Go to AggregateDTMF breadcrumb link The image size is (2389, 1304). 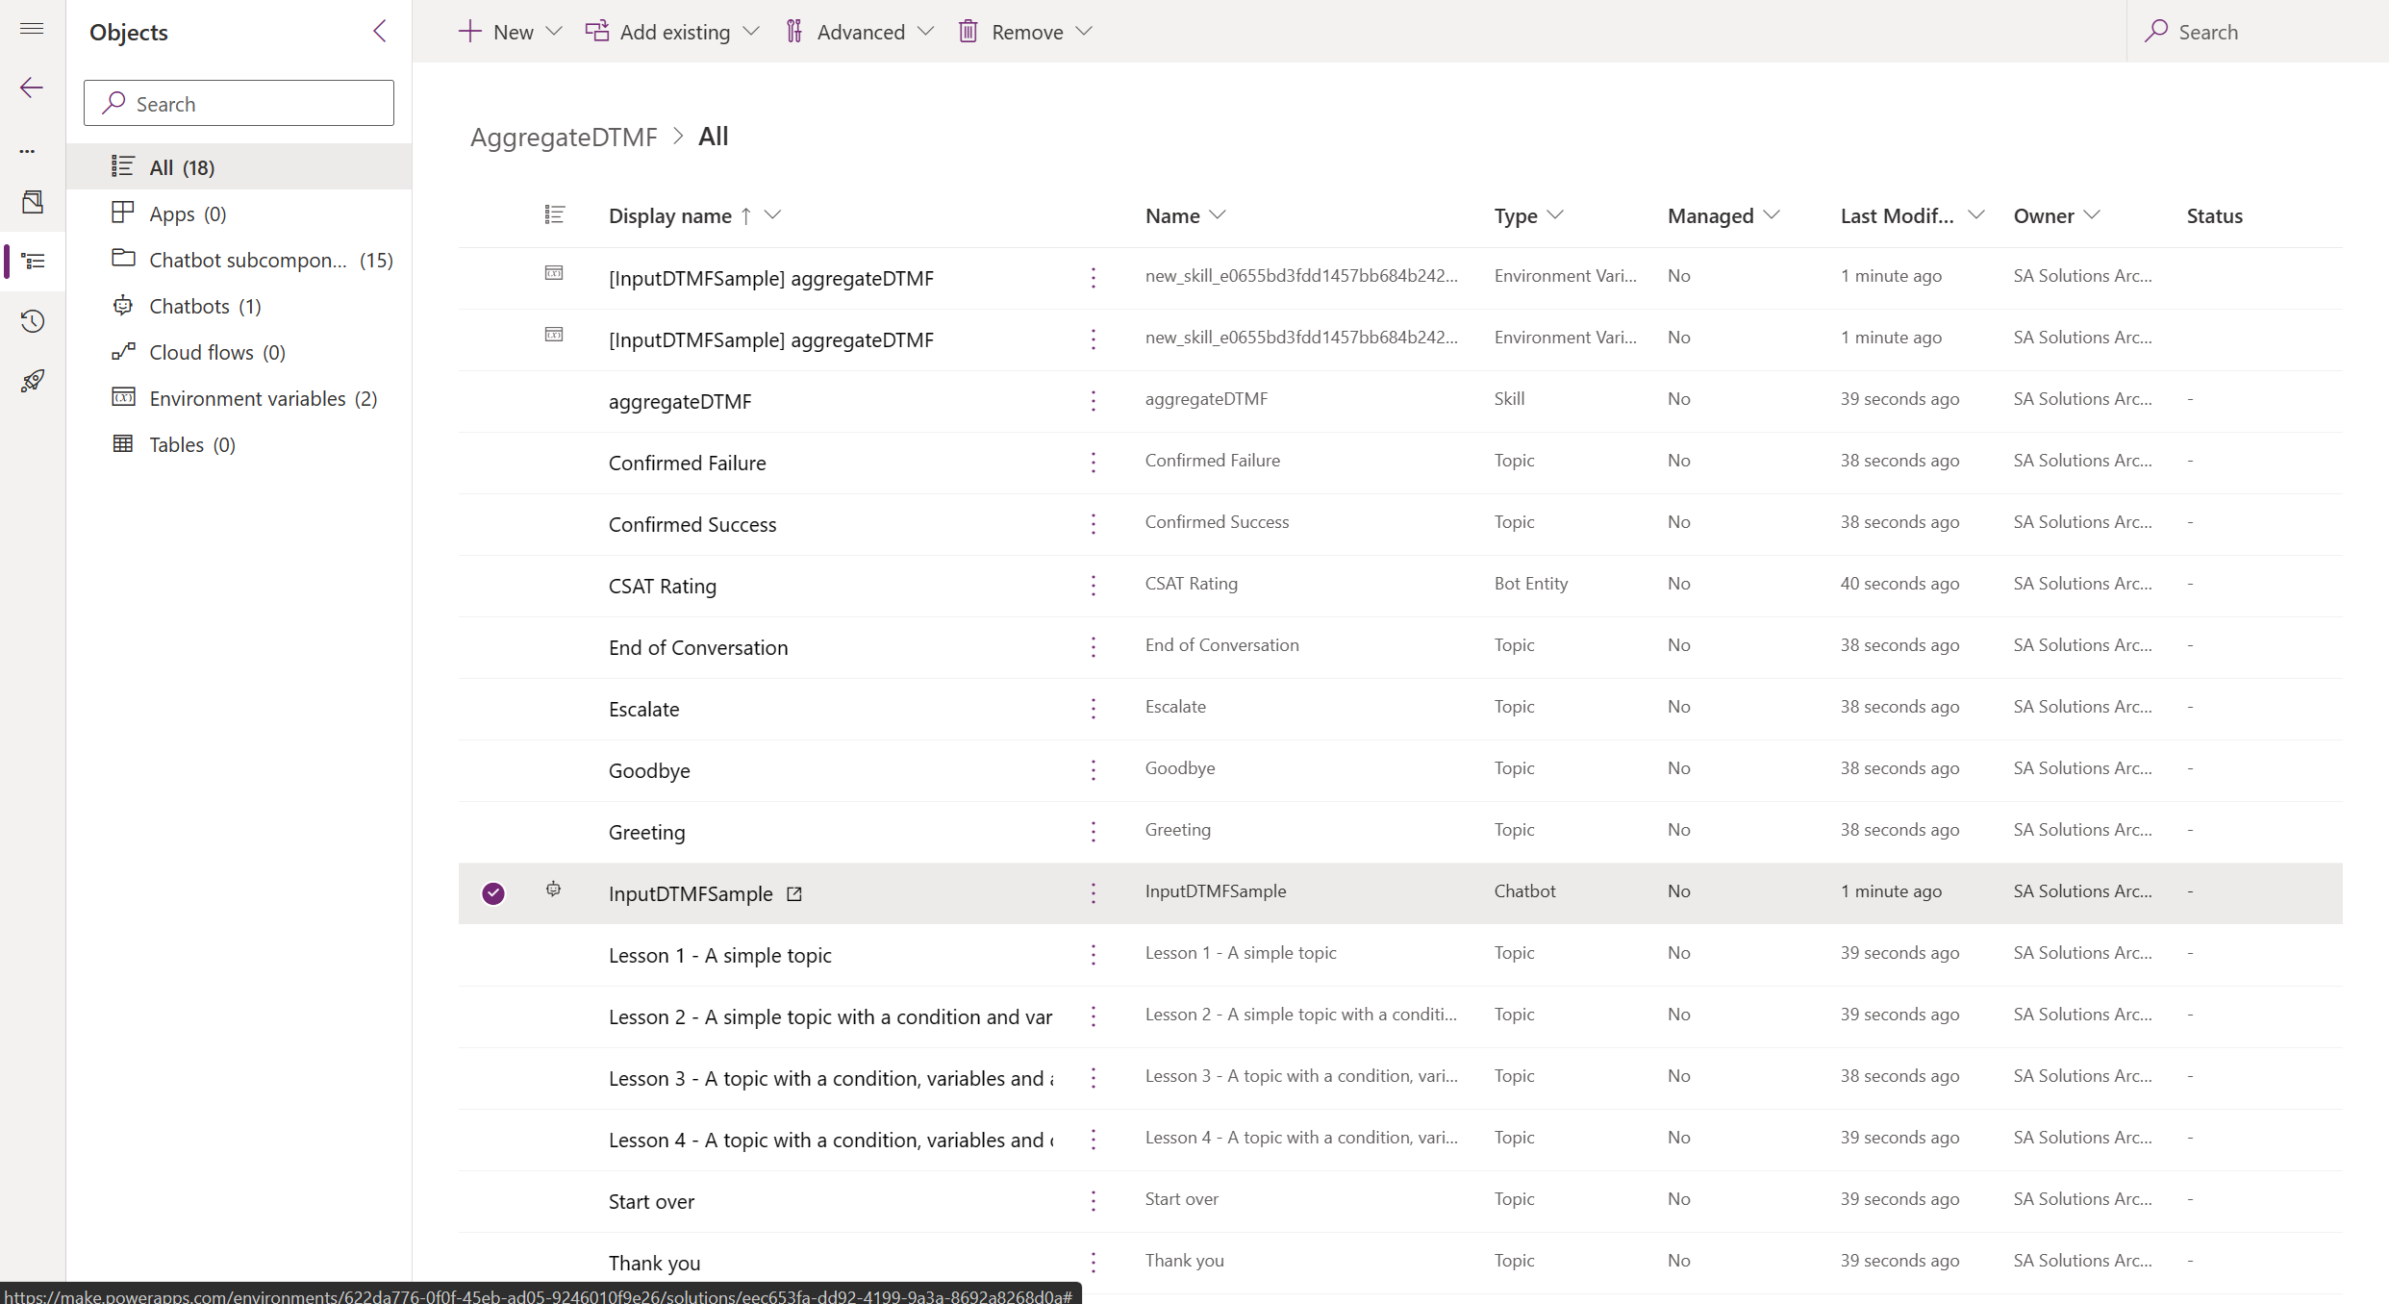564,137
